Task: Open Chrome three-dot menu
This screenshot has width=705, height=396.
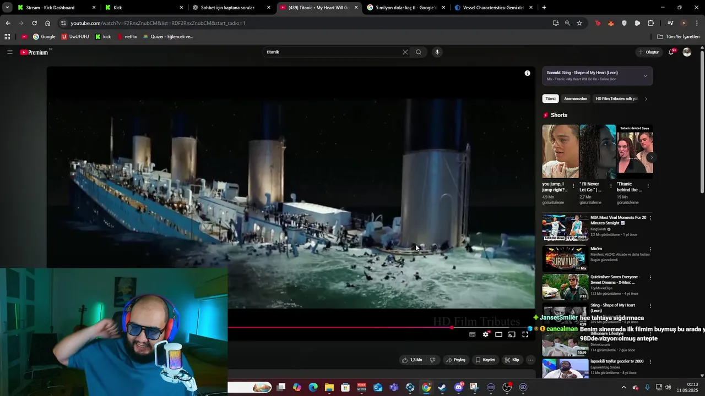Action: pyautogui.click(x=697, y=23)
